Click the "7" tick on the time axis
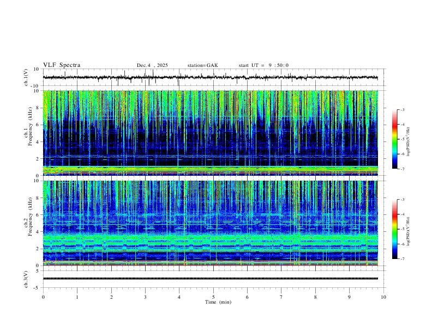This screenshot has width=432, height=333. tap(281, 297)
